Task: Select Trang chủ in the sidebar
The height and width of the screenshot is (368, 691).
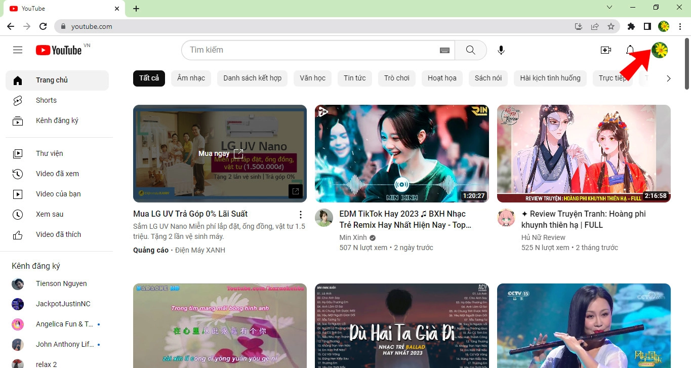Action: [x=51, y=79]
